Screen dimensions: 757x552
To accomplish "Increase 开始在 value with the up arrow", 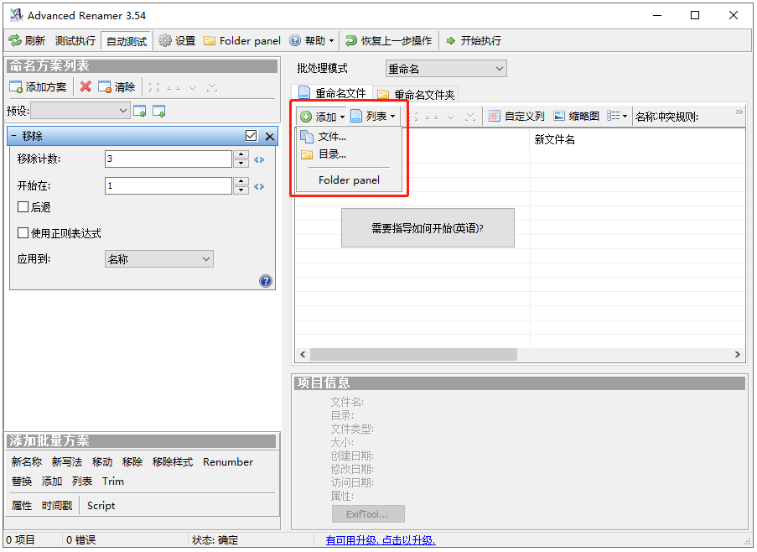I will click(x=241, y=181).
